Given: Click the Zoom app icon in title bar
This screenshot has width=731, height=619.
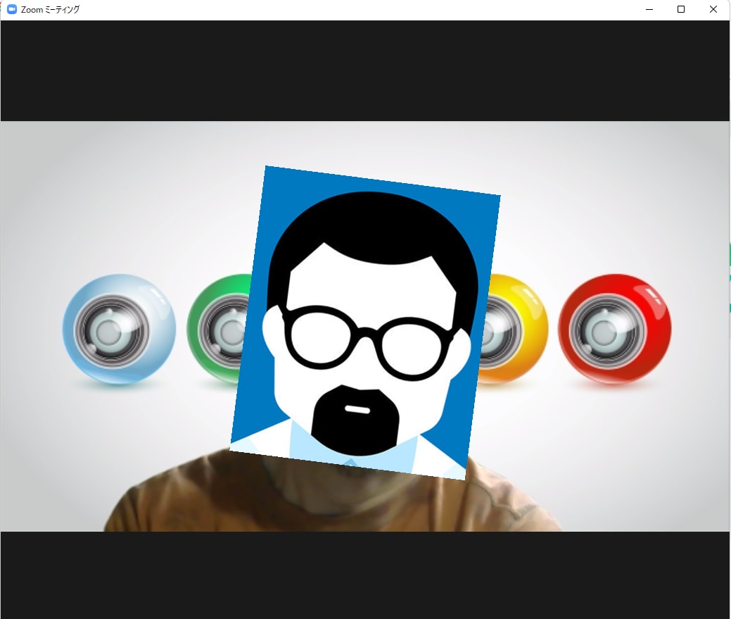Looking at the screenshot, I should point(12,9).
